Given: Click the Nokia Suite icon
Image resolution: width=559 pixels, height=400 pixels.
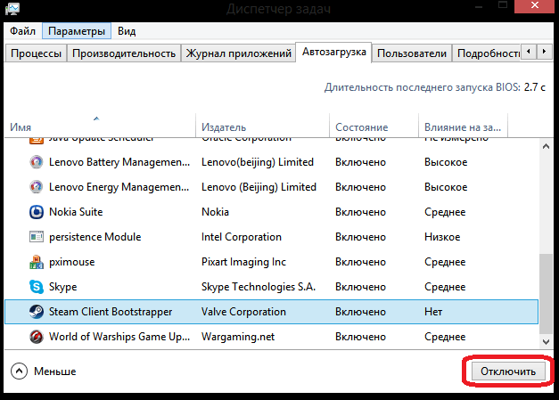Looking at the screenshot, I should pyautogui.click(x=36, y=212).
